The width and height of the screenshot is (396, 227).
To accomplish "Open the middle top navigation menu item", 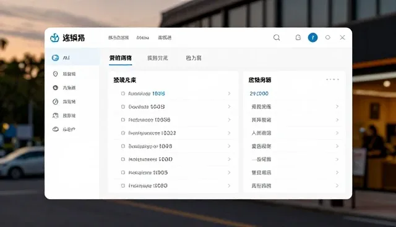I will (143, 38).
